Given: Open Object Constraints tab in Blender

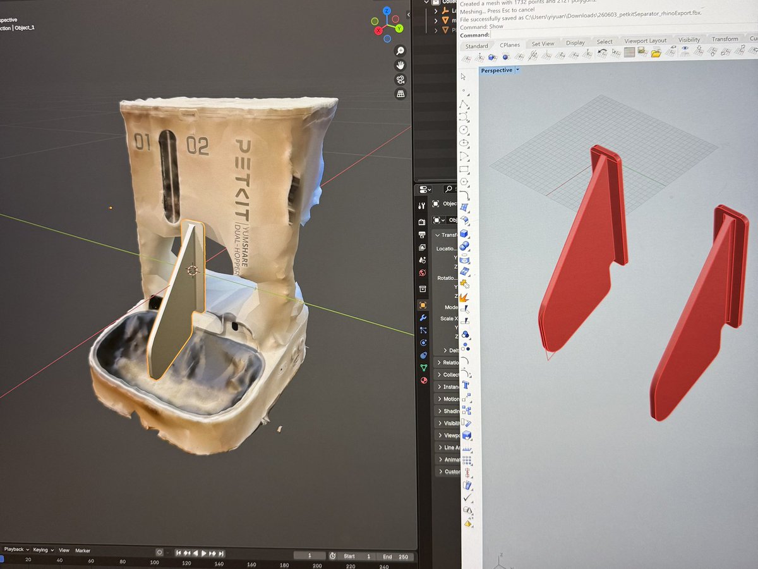Looking at the screenshot, I should (x=423, y=355).
